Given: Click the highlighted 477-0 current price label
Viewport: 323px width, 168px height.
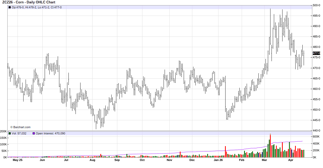Looking at the screenshot, I should point(316,53).
